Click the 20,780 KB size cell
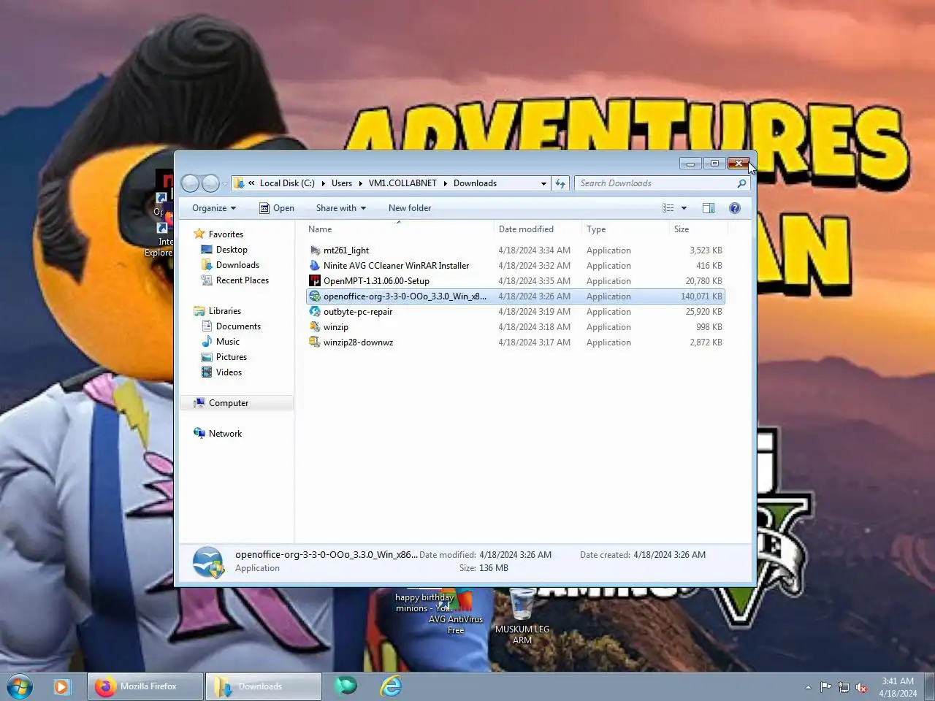Screen dimensions: 935x701 coord(703,281)
